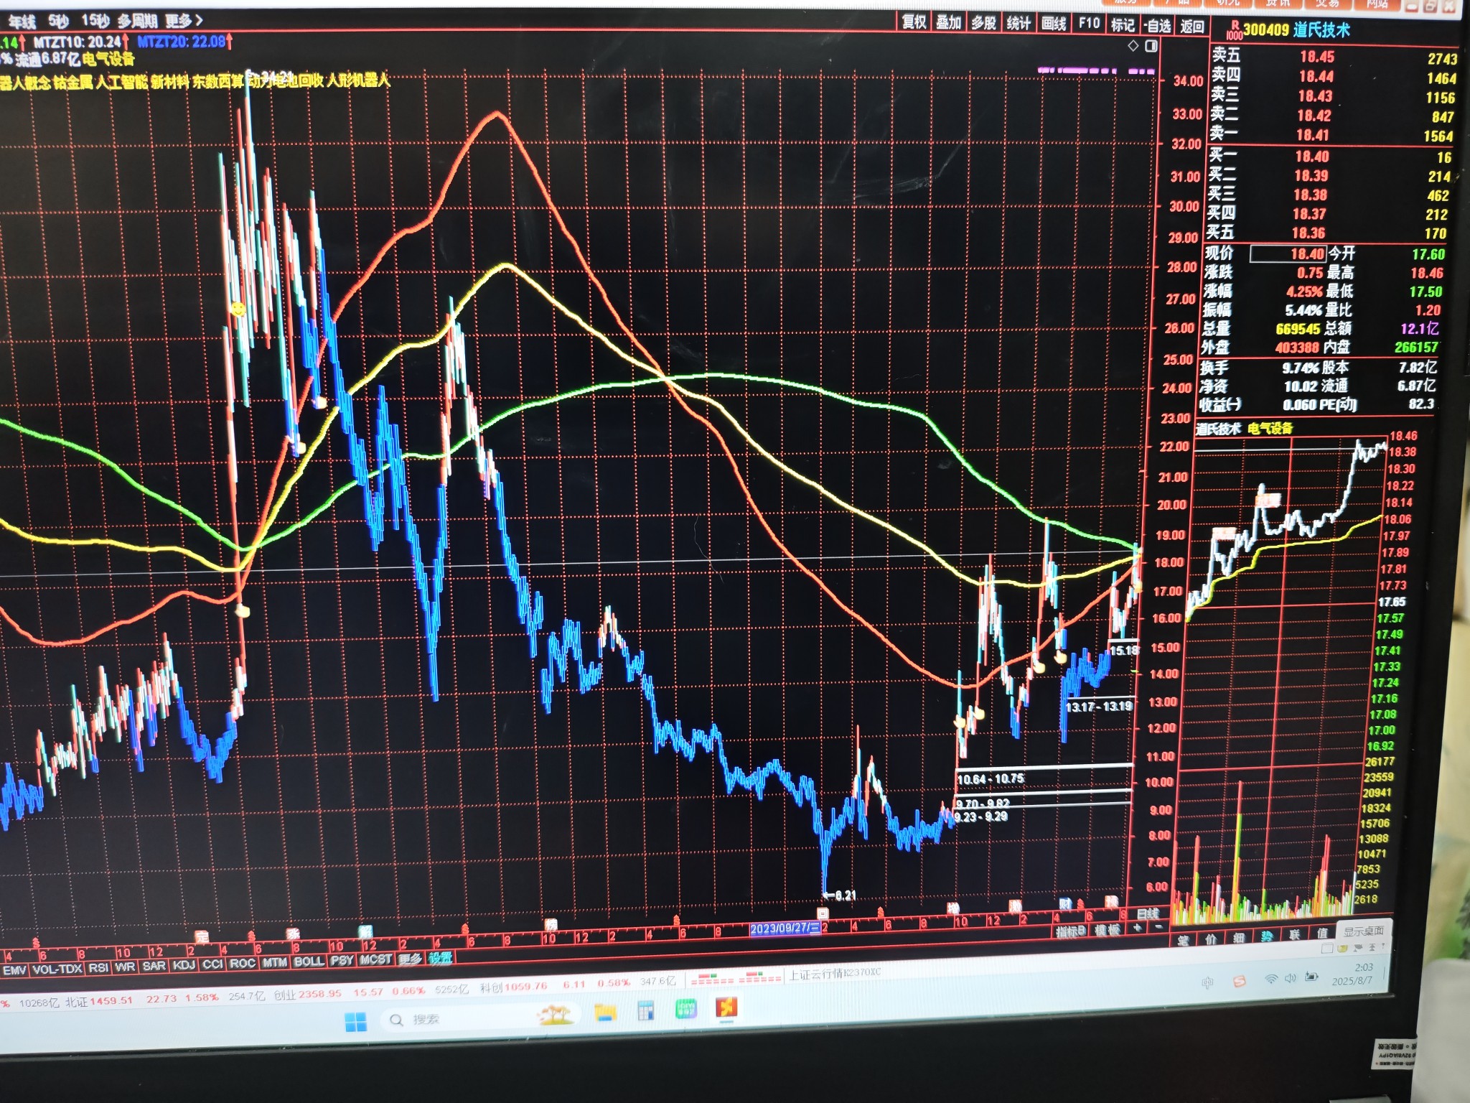The width and height of the screenshot is (1470, 1103).
Task: Select the MCST indicator tab
Action: coord(375,959)
